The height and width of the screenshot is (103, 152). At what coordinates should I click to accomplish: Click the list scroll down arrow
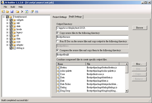[126, 91]
